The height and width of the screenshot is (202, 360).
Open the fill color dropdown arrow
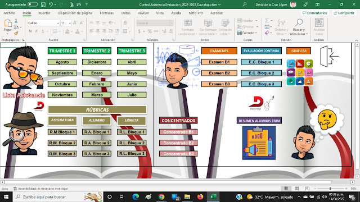72,31
